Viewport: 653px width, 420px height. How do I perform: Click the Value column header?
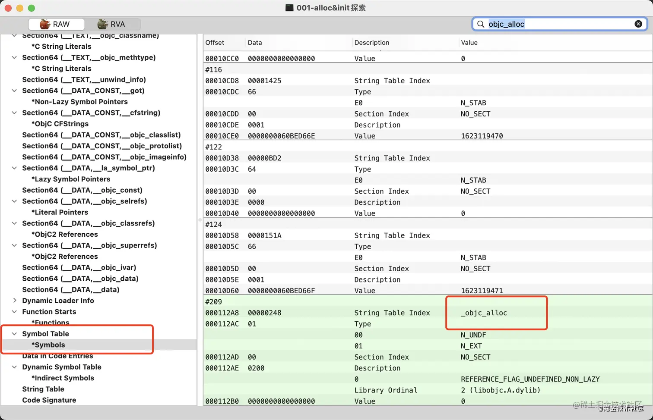(469, 42)
